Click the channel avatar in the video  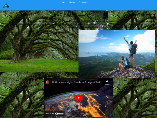pyautogui.click(x=48, y=82)
